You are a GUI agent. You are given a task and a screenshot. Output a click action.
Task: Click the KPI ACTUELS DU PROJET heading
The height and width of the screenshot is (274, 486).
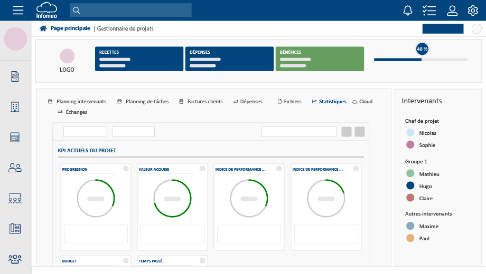tap(87, 151)
